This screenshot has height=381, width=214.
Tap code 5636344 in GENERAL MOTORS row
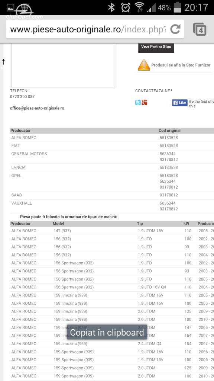click(x=168, y=154)
